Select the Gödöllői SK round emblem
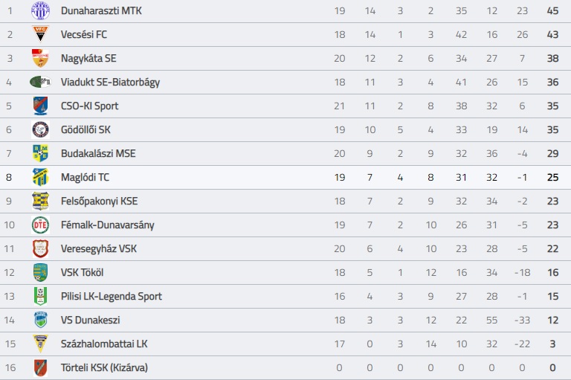Viewport: 571px width, 380px height. [x=40, y=129]
